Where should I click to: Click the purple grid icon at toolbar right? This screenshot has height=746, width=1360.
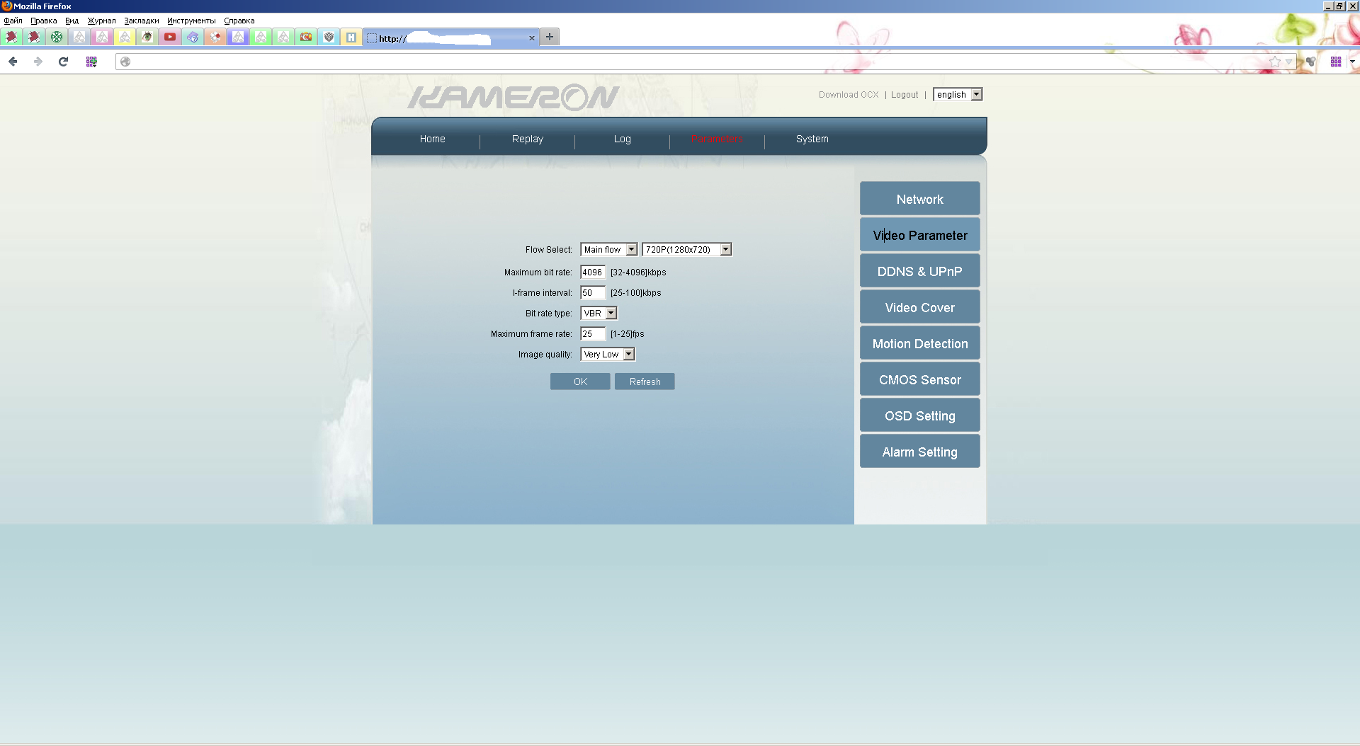(1335, 62)
